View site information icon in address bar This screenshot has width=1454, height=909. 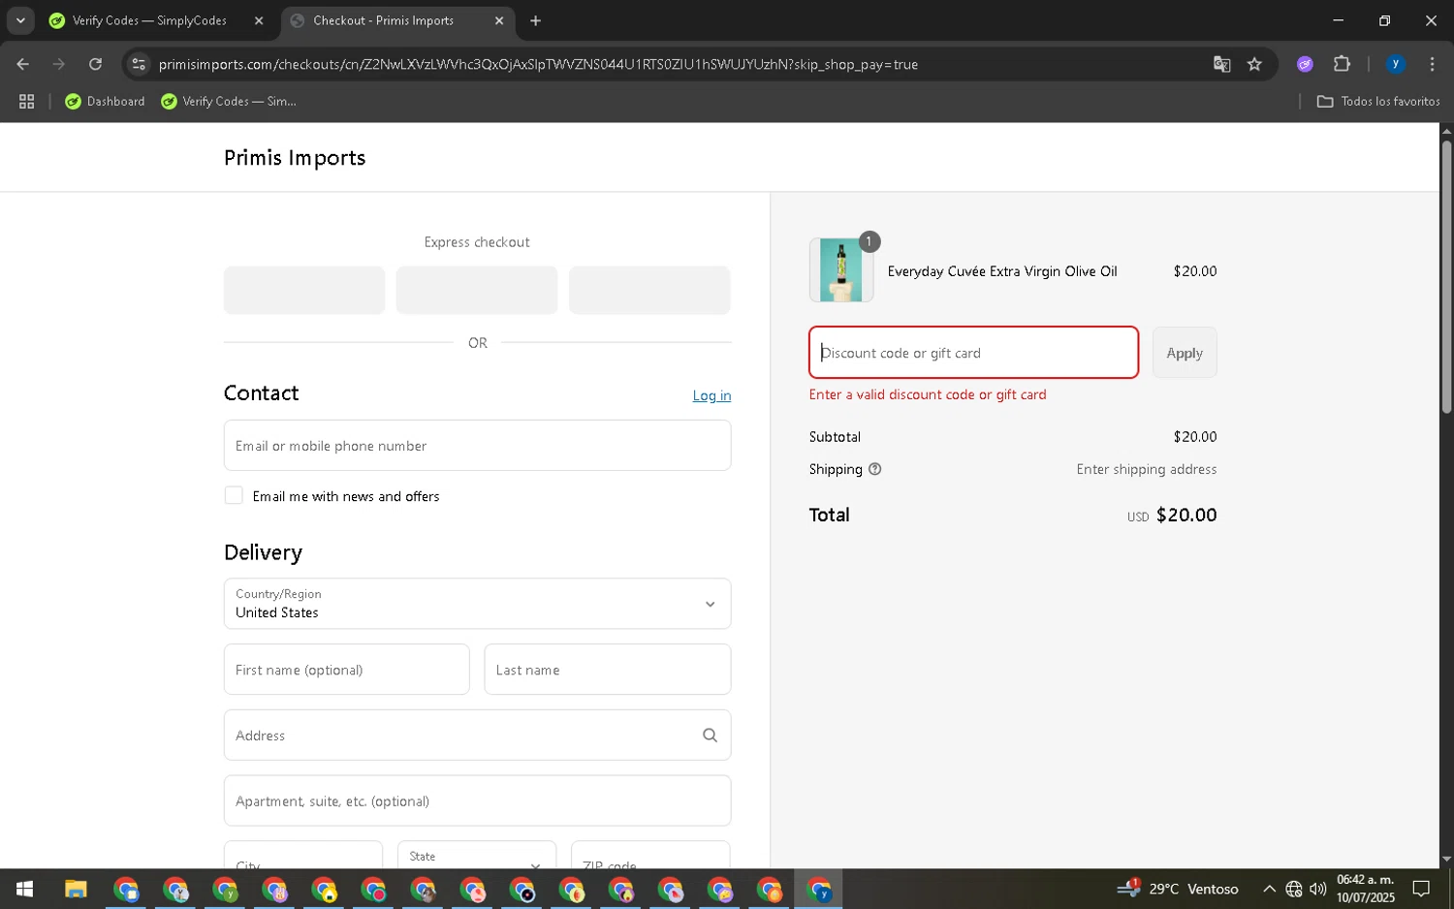point(139,64)
